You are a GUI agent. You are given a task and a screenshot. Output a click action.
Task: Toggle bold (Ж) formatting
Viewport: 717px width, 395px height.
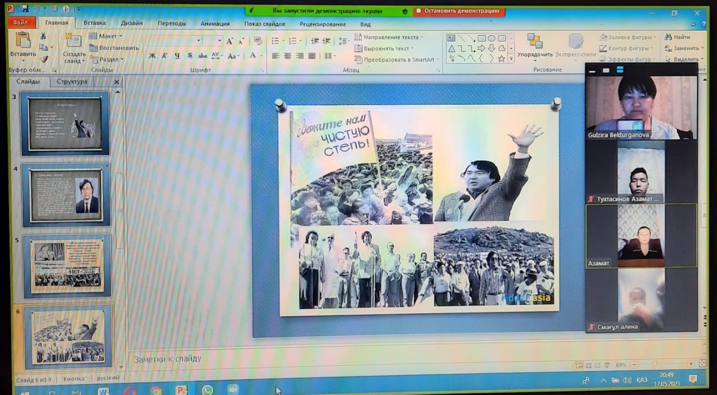click(152, 55)
